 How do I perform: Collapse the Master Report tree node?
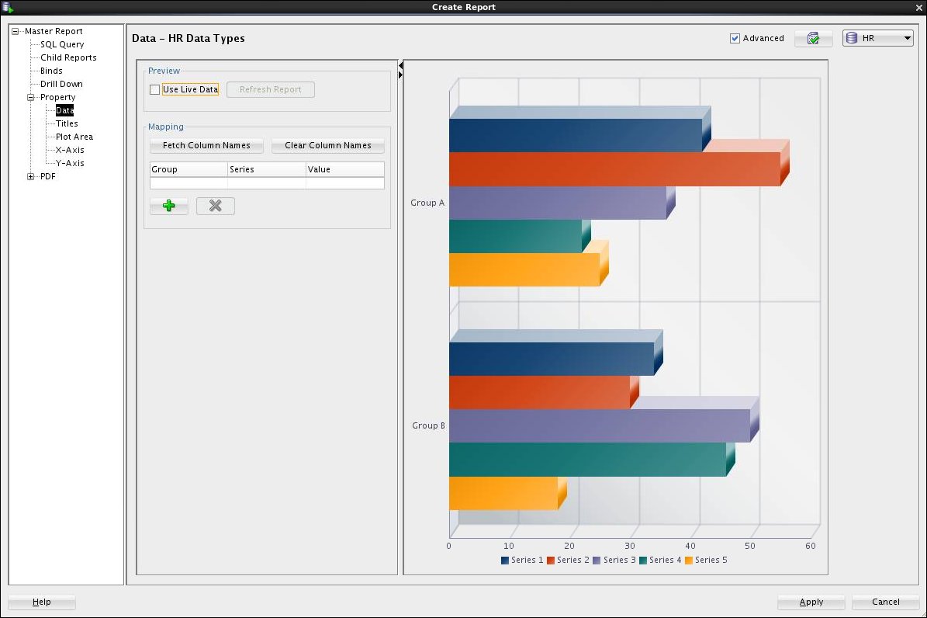click(x=16, y=31)
